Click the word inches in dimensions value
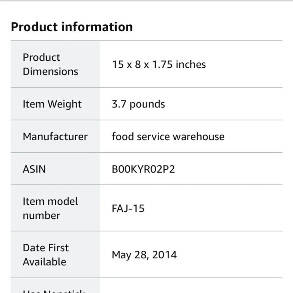Image resolution: width=293 pixels, height=293 pixels. (x=191, y=64)
